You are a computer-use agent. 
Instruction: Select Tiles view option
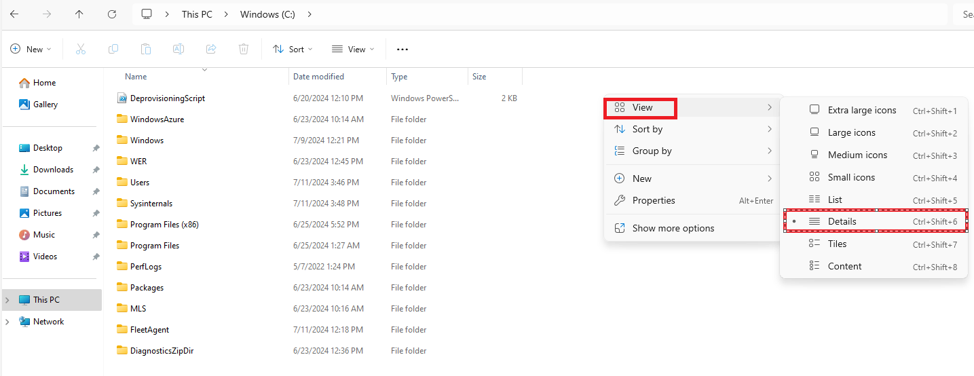click(874, 244)
